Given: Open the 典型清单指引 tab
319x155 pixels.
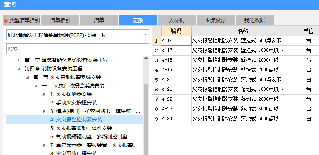Looking at the screenshot, I should click(x=22, y=20).
